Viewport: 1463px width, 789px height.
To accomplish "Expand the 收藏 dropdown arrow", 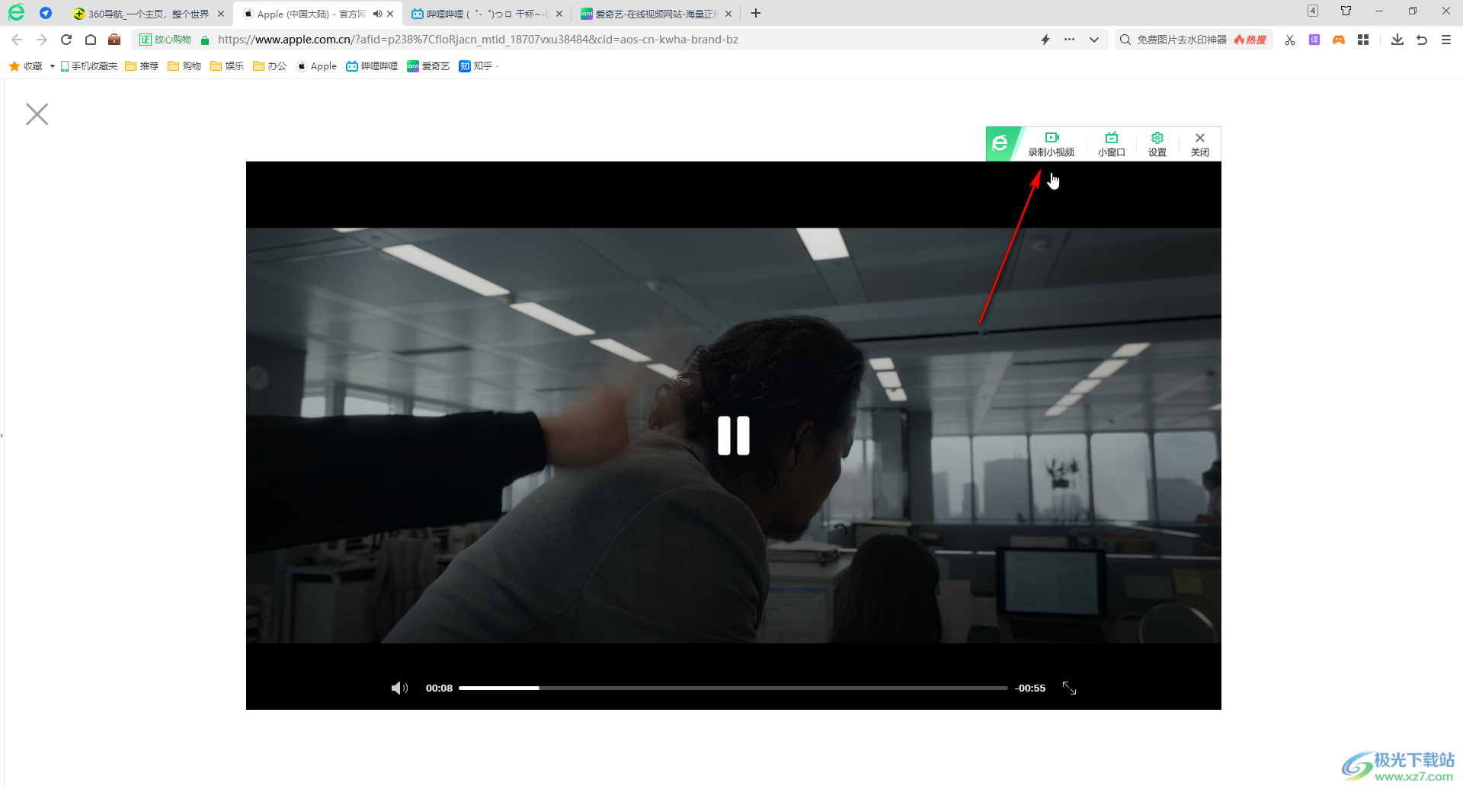I will tap(52, 66).
